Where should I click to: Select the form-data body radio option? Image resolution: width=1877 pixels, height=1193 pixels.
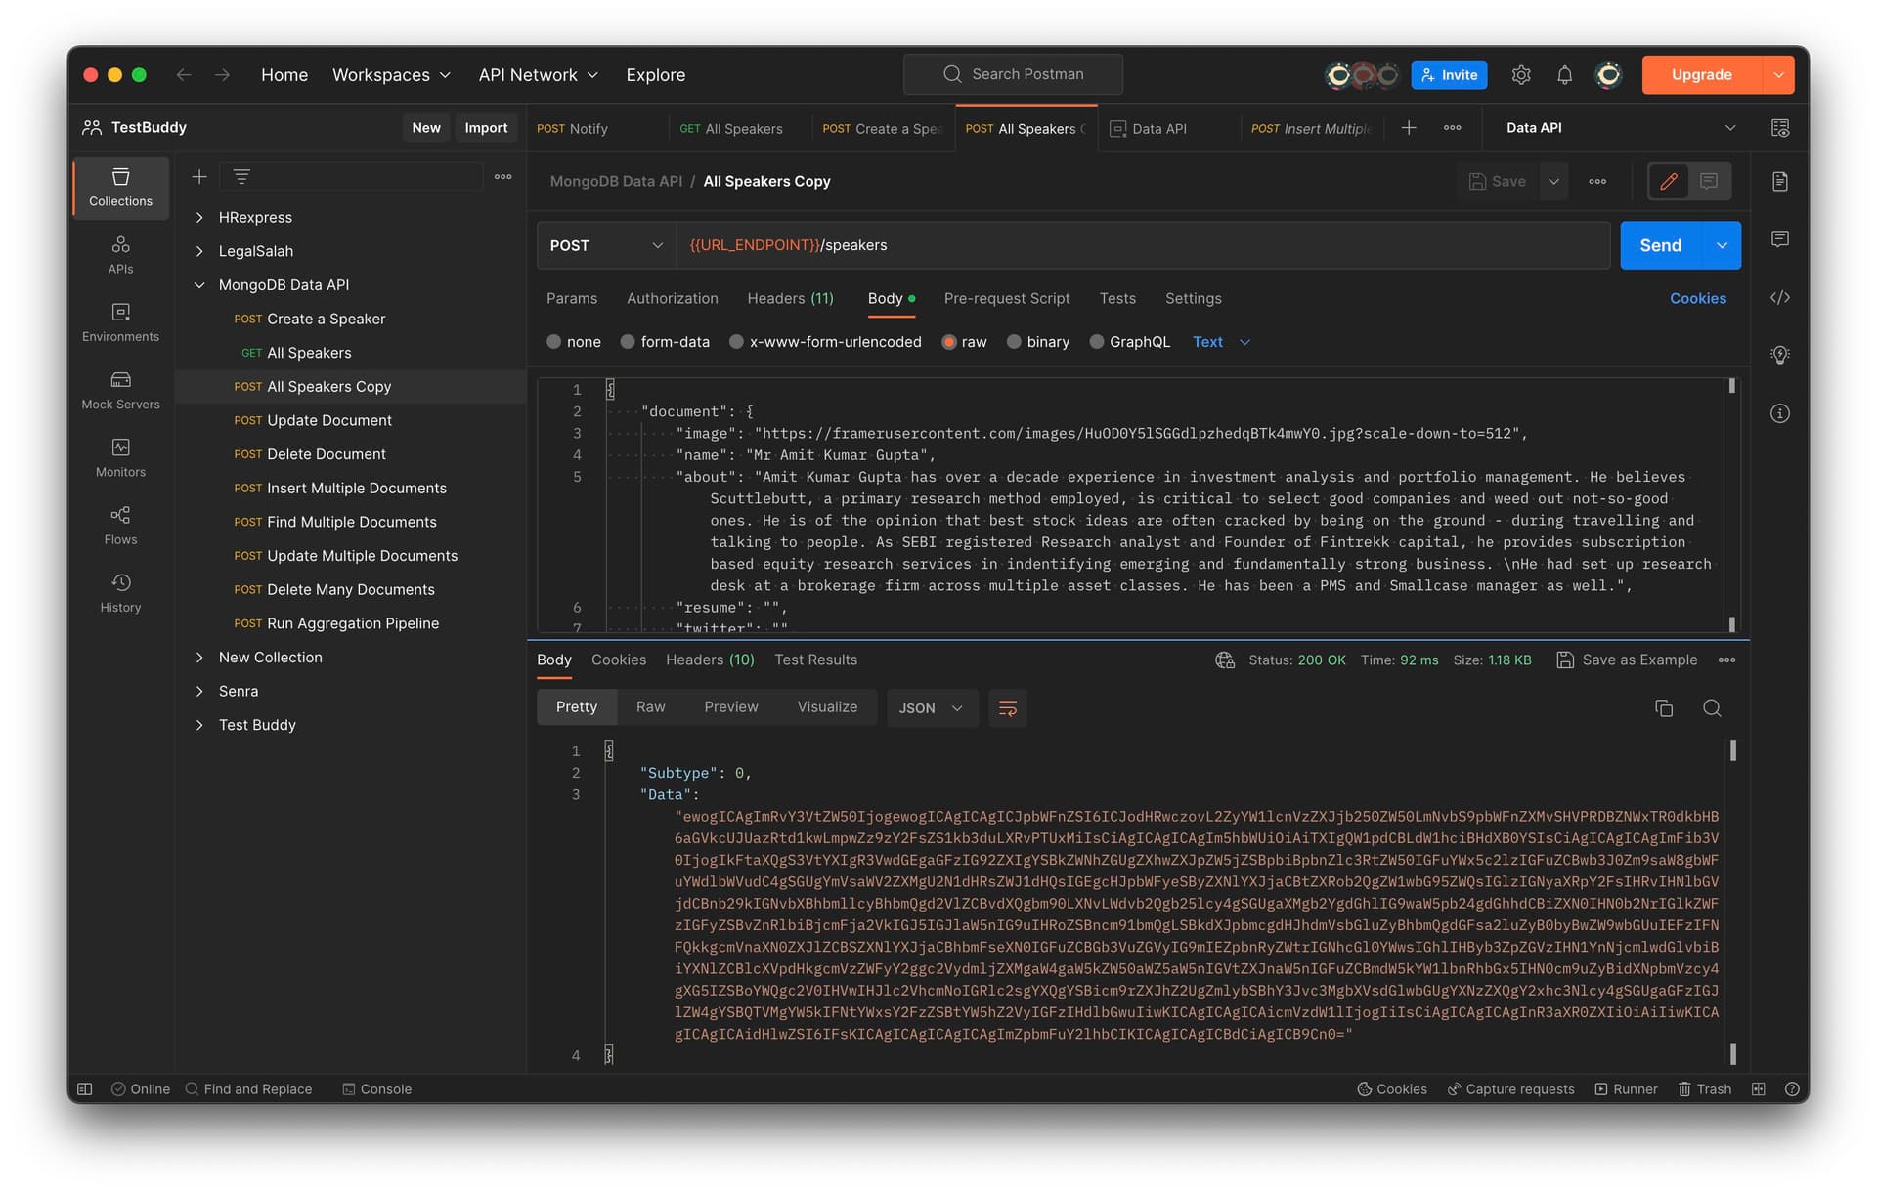629,342
